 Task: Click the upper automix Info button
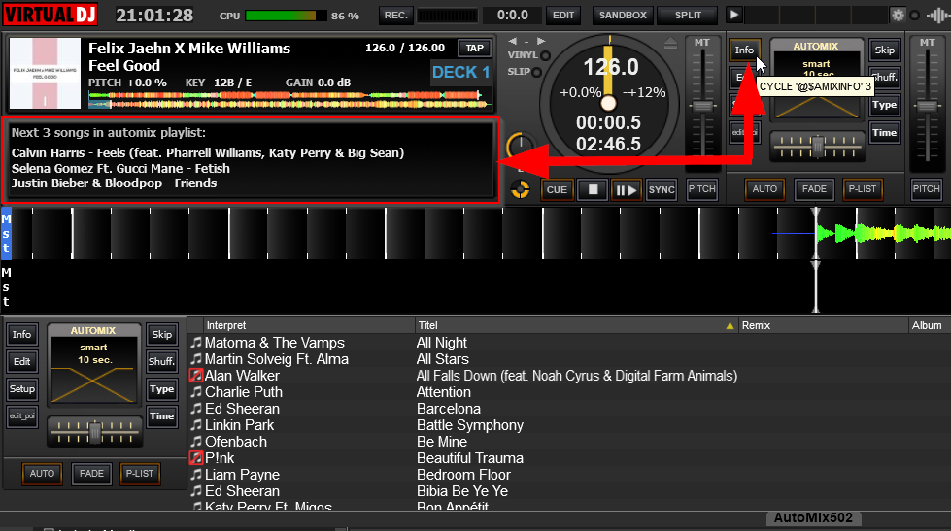744,50
